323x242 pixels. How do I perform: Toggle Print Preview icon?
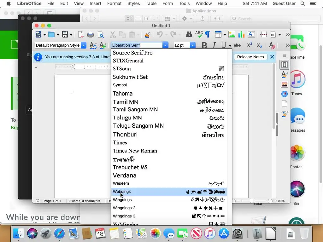(x=101, y=34)
